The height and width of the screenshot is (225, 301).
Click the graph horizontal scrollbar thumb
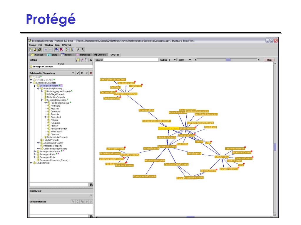(x=190, y=217)
